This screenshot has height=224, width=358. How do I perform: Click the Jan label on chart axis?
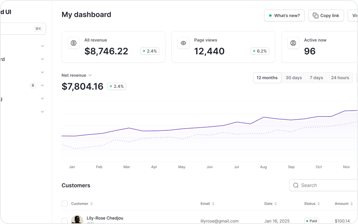(x=72, y=167)
